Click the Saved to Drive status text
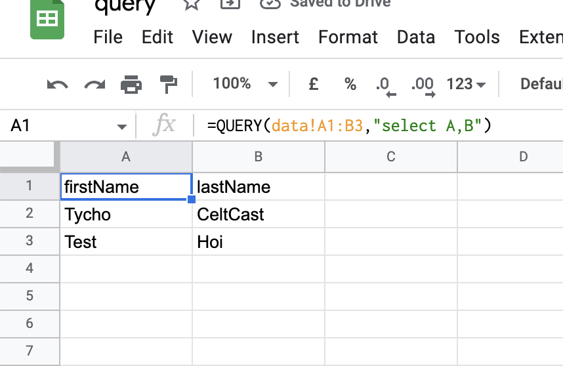This screenshot has height=366, width=563. point(341,3)
